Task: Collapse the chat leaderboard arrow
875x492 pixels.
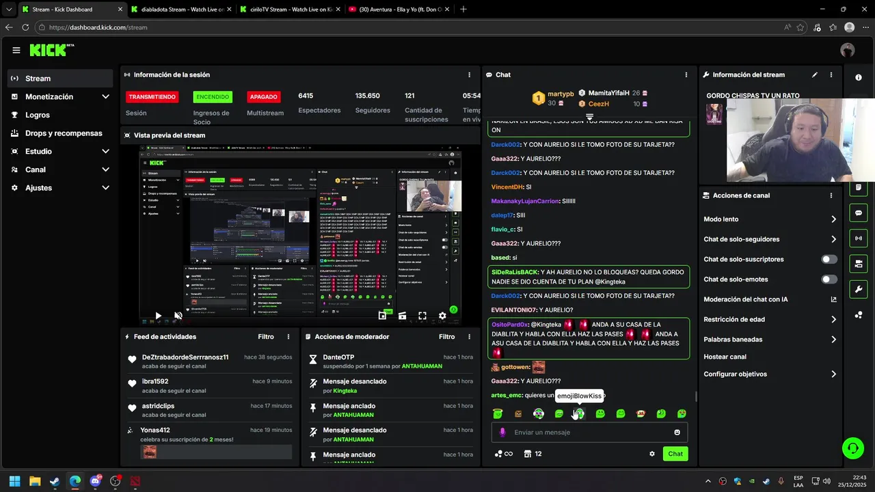Action: tap(590, 118)
